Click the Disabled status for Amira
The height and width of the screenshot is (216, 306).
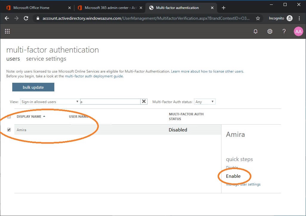(178, 130)
